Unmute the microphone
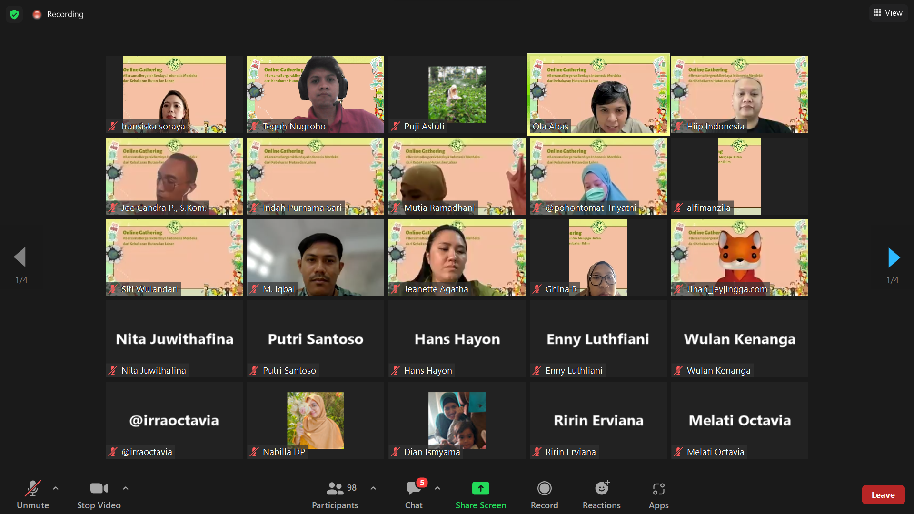 tap(32, 488)
